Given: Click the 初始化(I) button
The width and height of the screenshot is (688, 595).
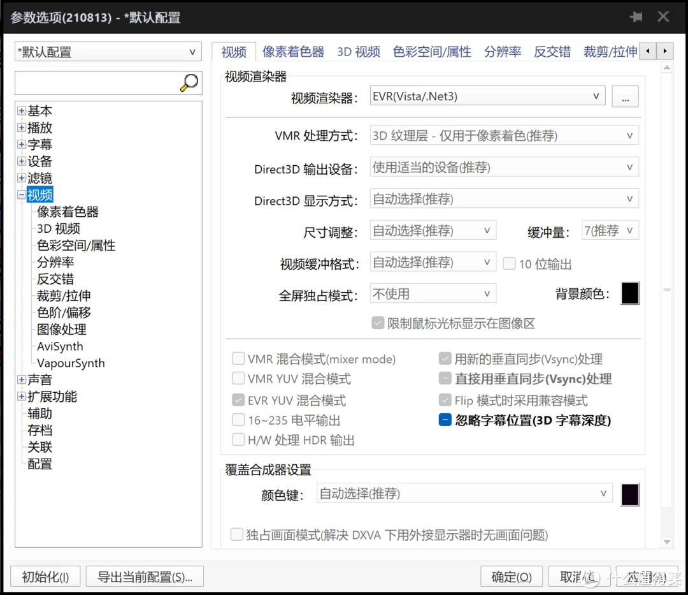Looking at the screenshot, I should coord(45,577).
